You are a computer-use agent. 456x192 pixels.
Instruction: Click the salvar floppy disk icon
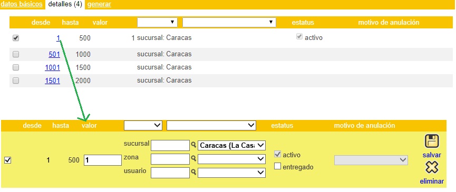tap(432, 142)
